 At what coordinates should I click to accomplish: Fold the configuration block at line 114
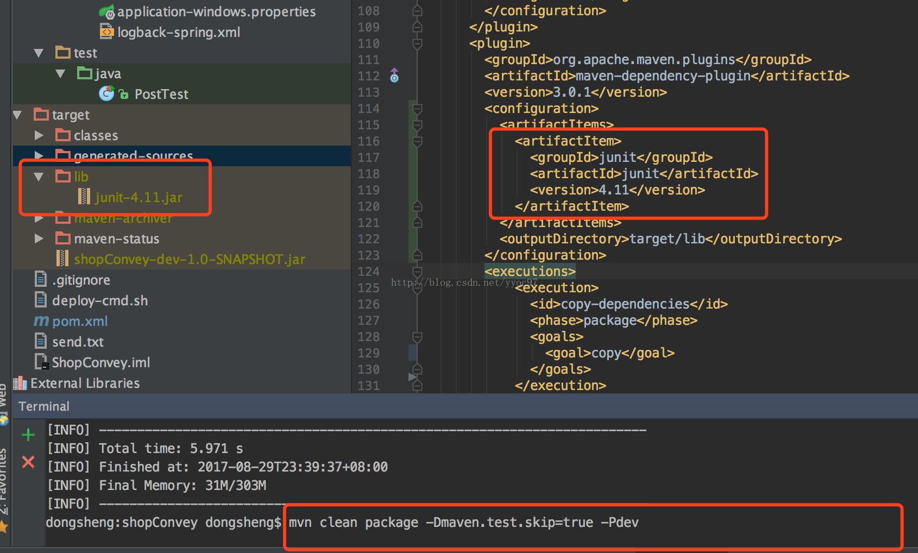[417, 109]
